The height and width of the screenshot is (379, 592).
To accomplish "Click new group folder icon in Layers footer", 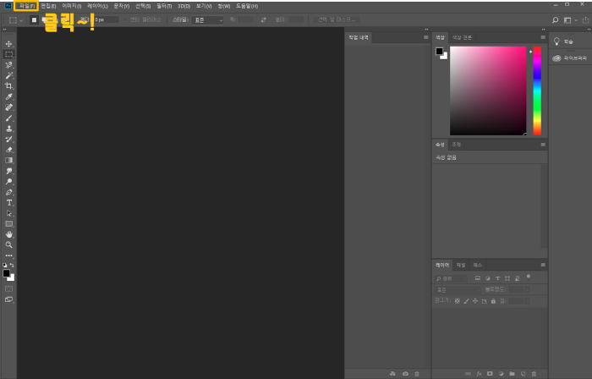I will tap(512, 374).
